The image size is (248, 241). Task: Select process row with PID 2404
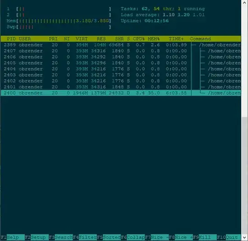point(121,69)
